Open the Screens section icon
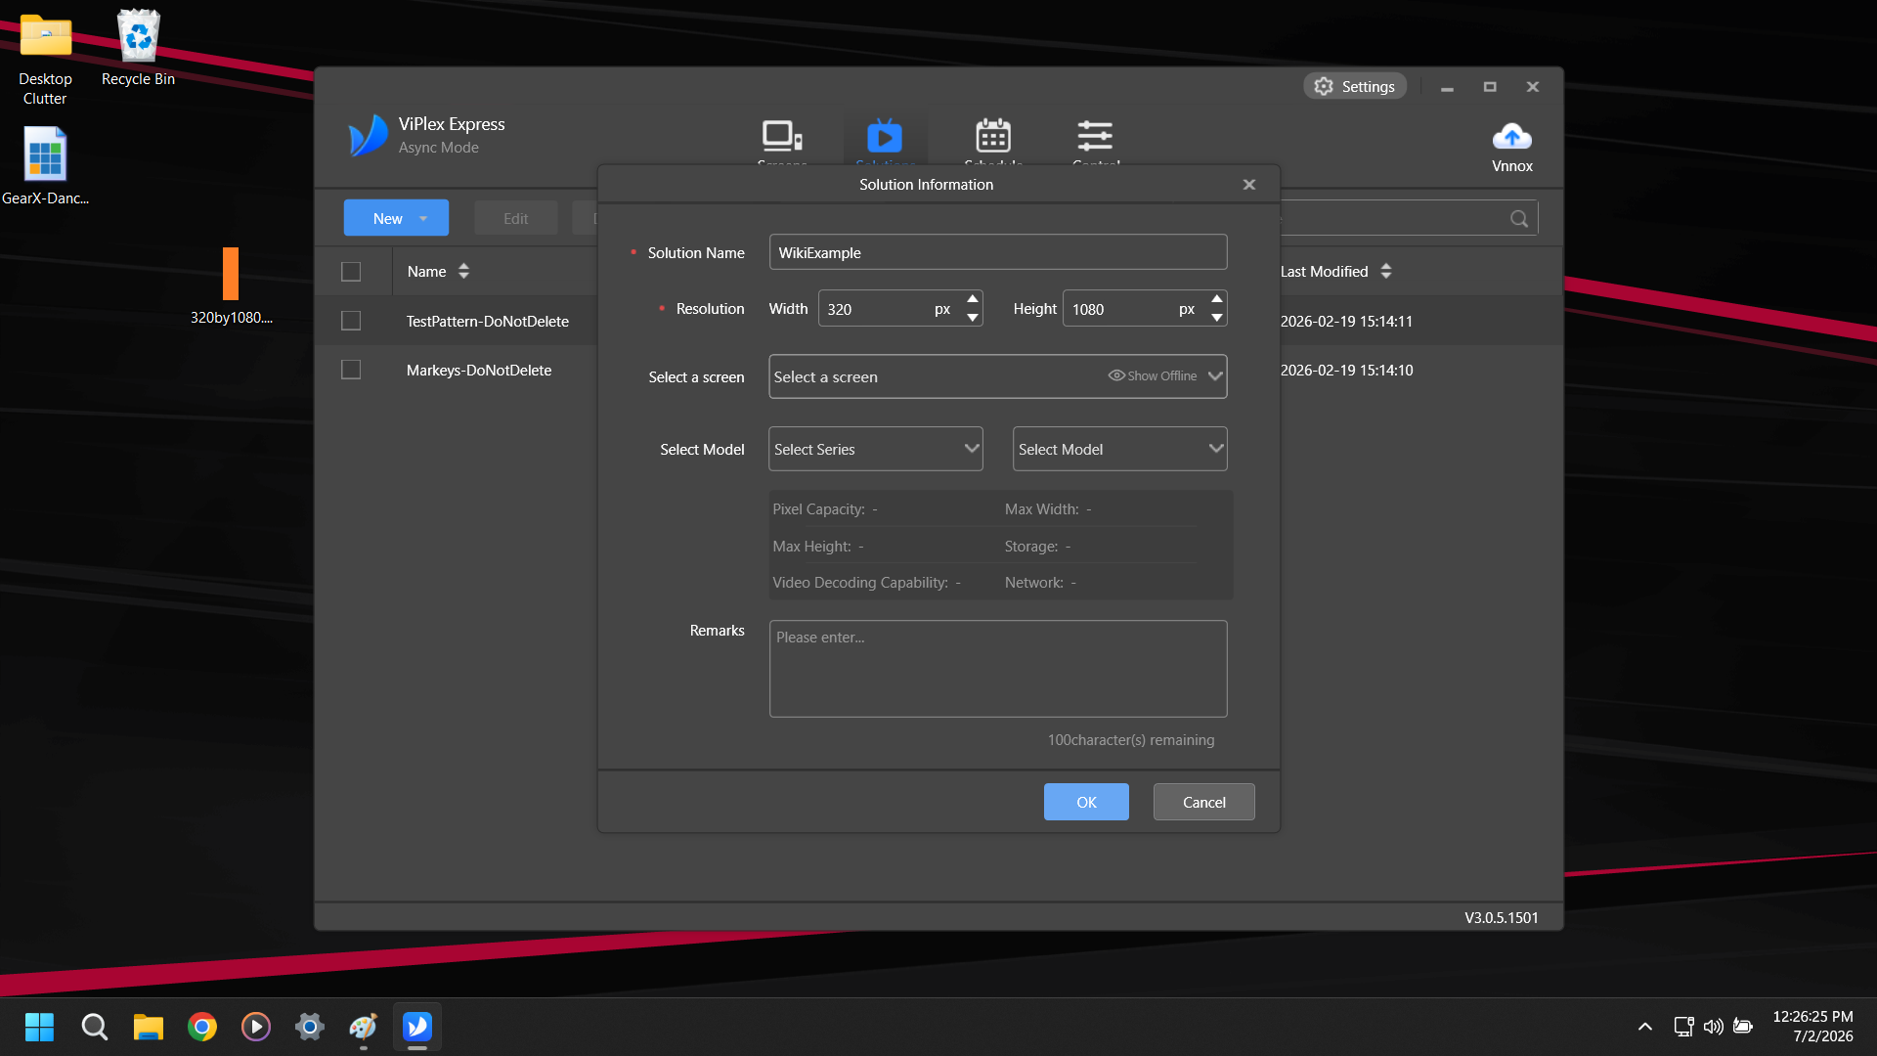 tap(782, 136)
